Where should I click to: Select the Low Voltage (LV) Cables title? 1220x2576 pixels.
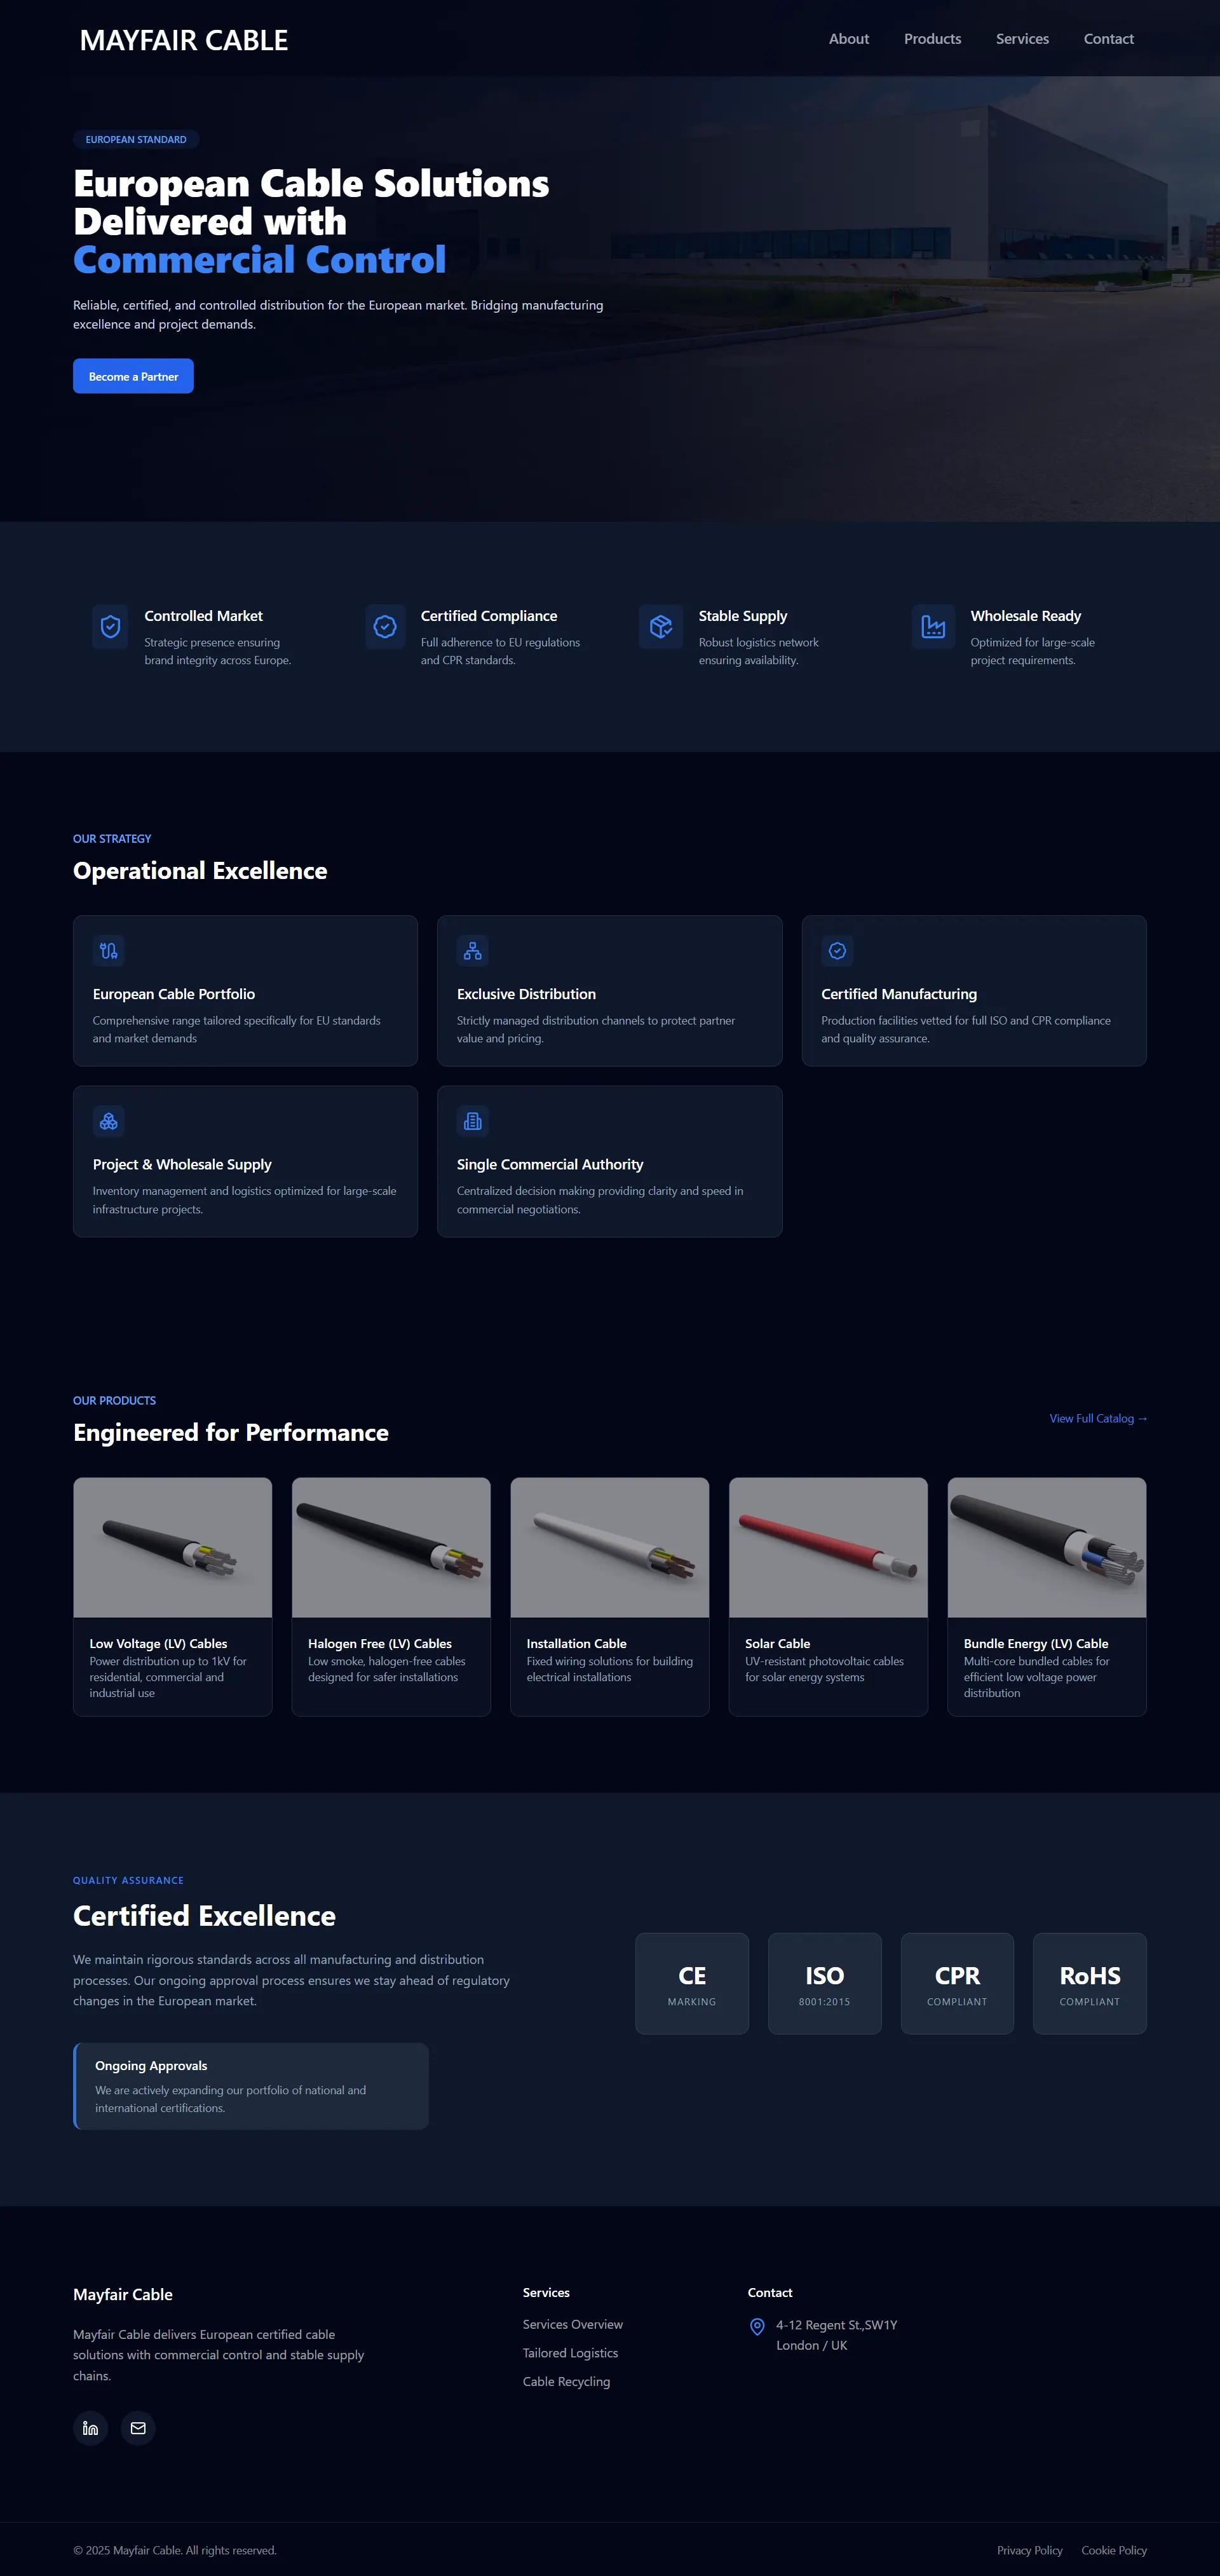click(158, 1643)
